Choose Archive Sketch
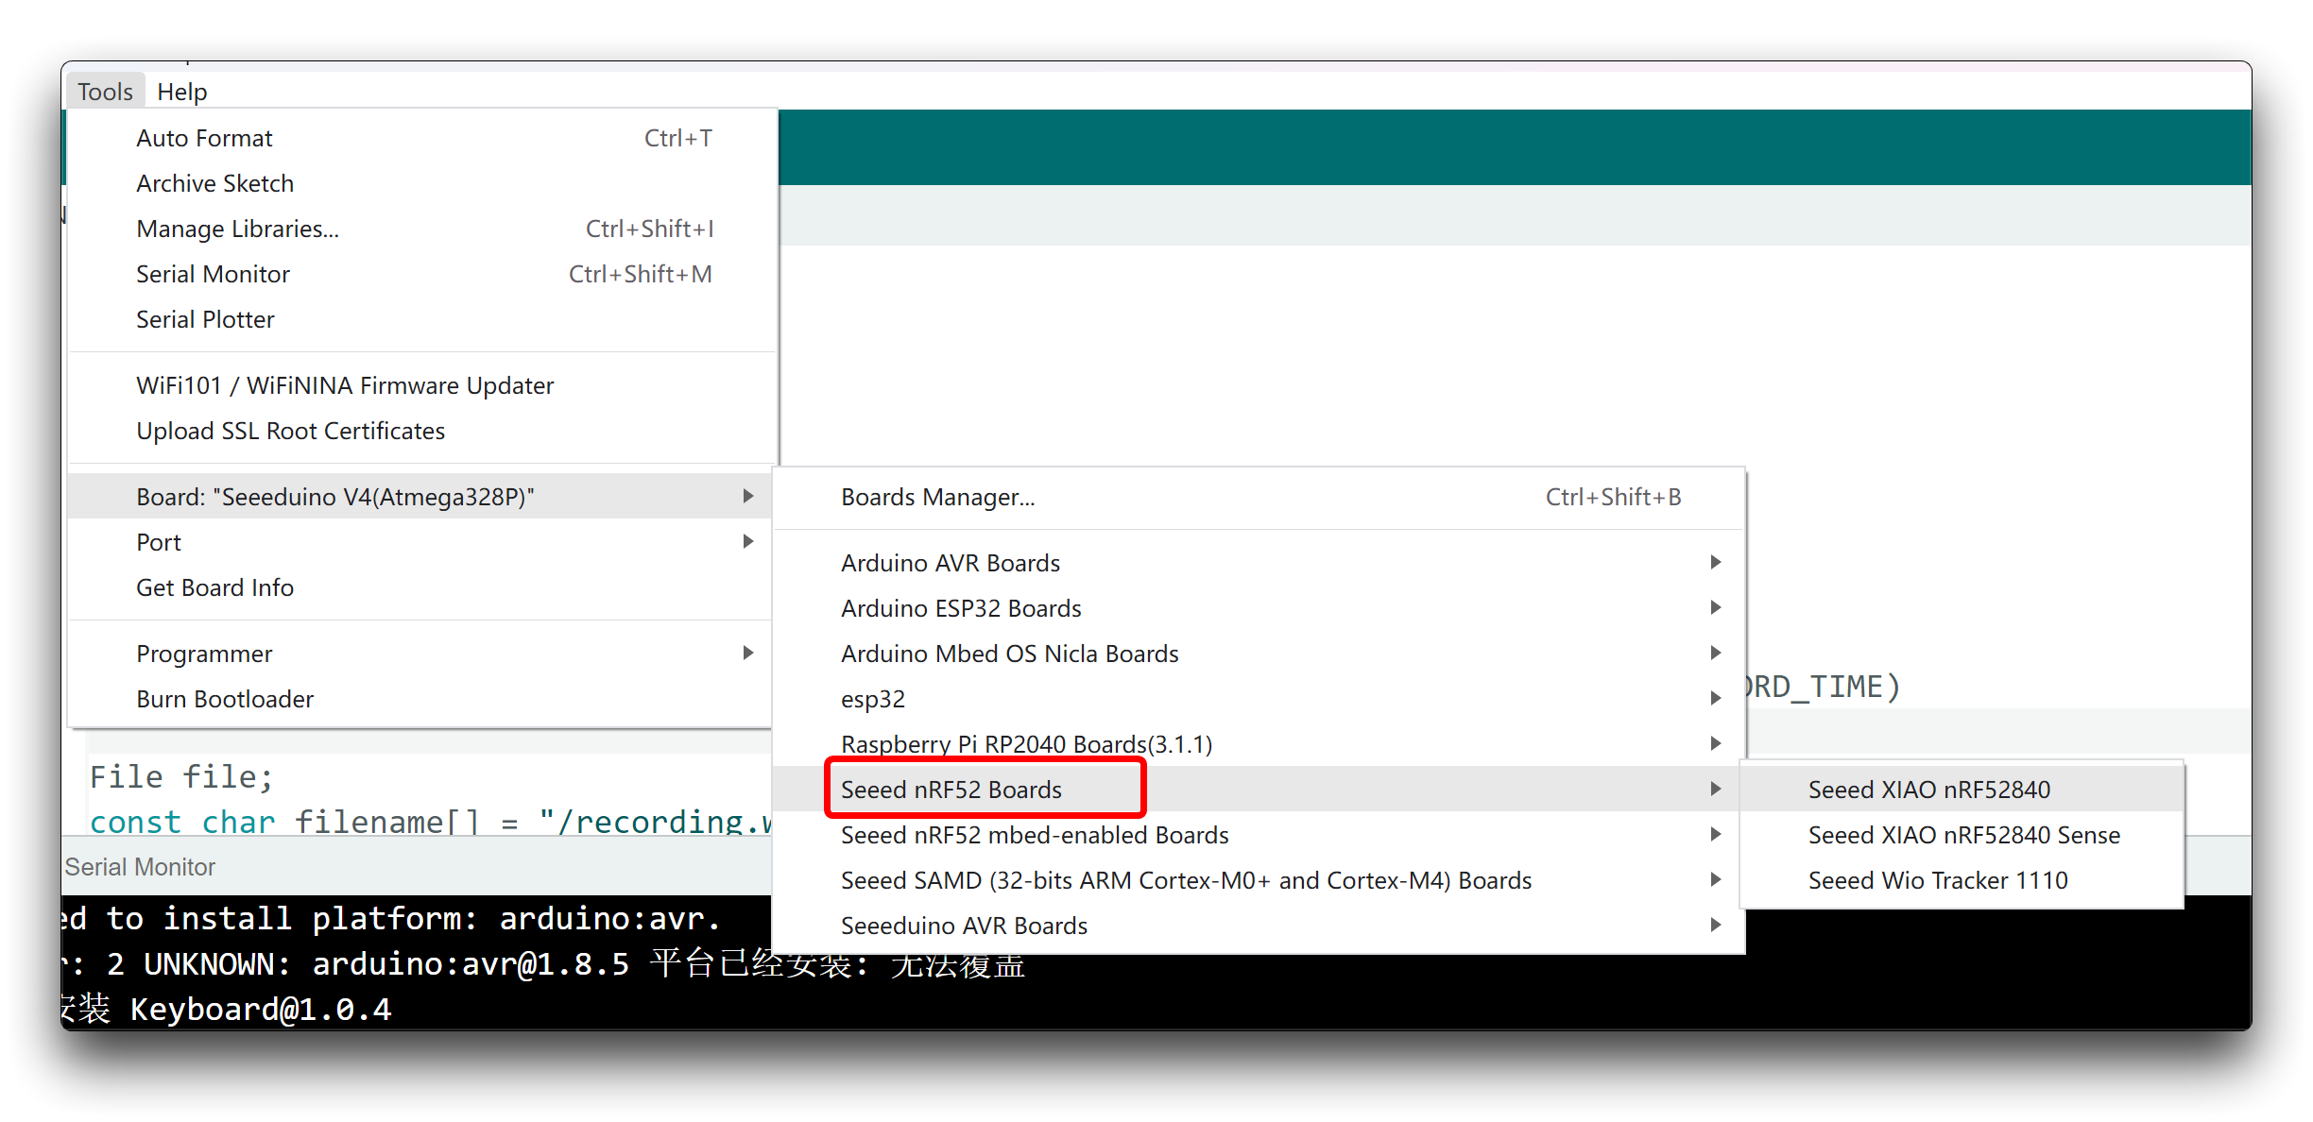Screen dimensions: 2313x1122 [x=421, y=183]
